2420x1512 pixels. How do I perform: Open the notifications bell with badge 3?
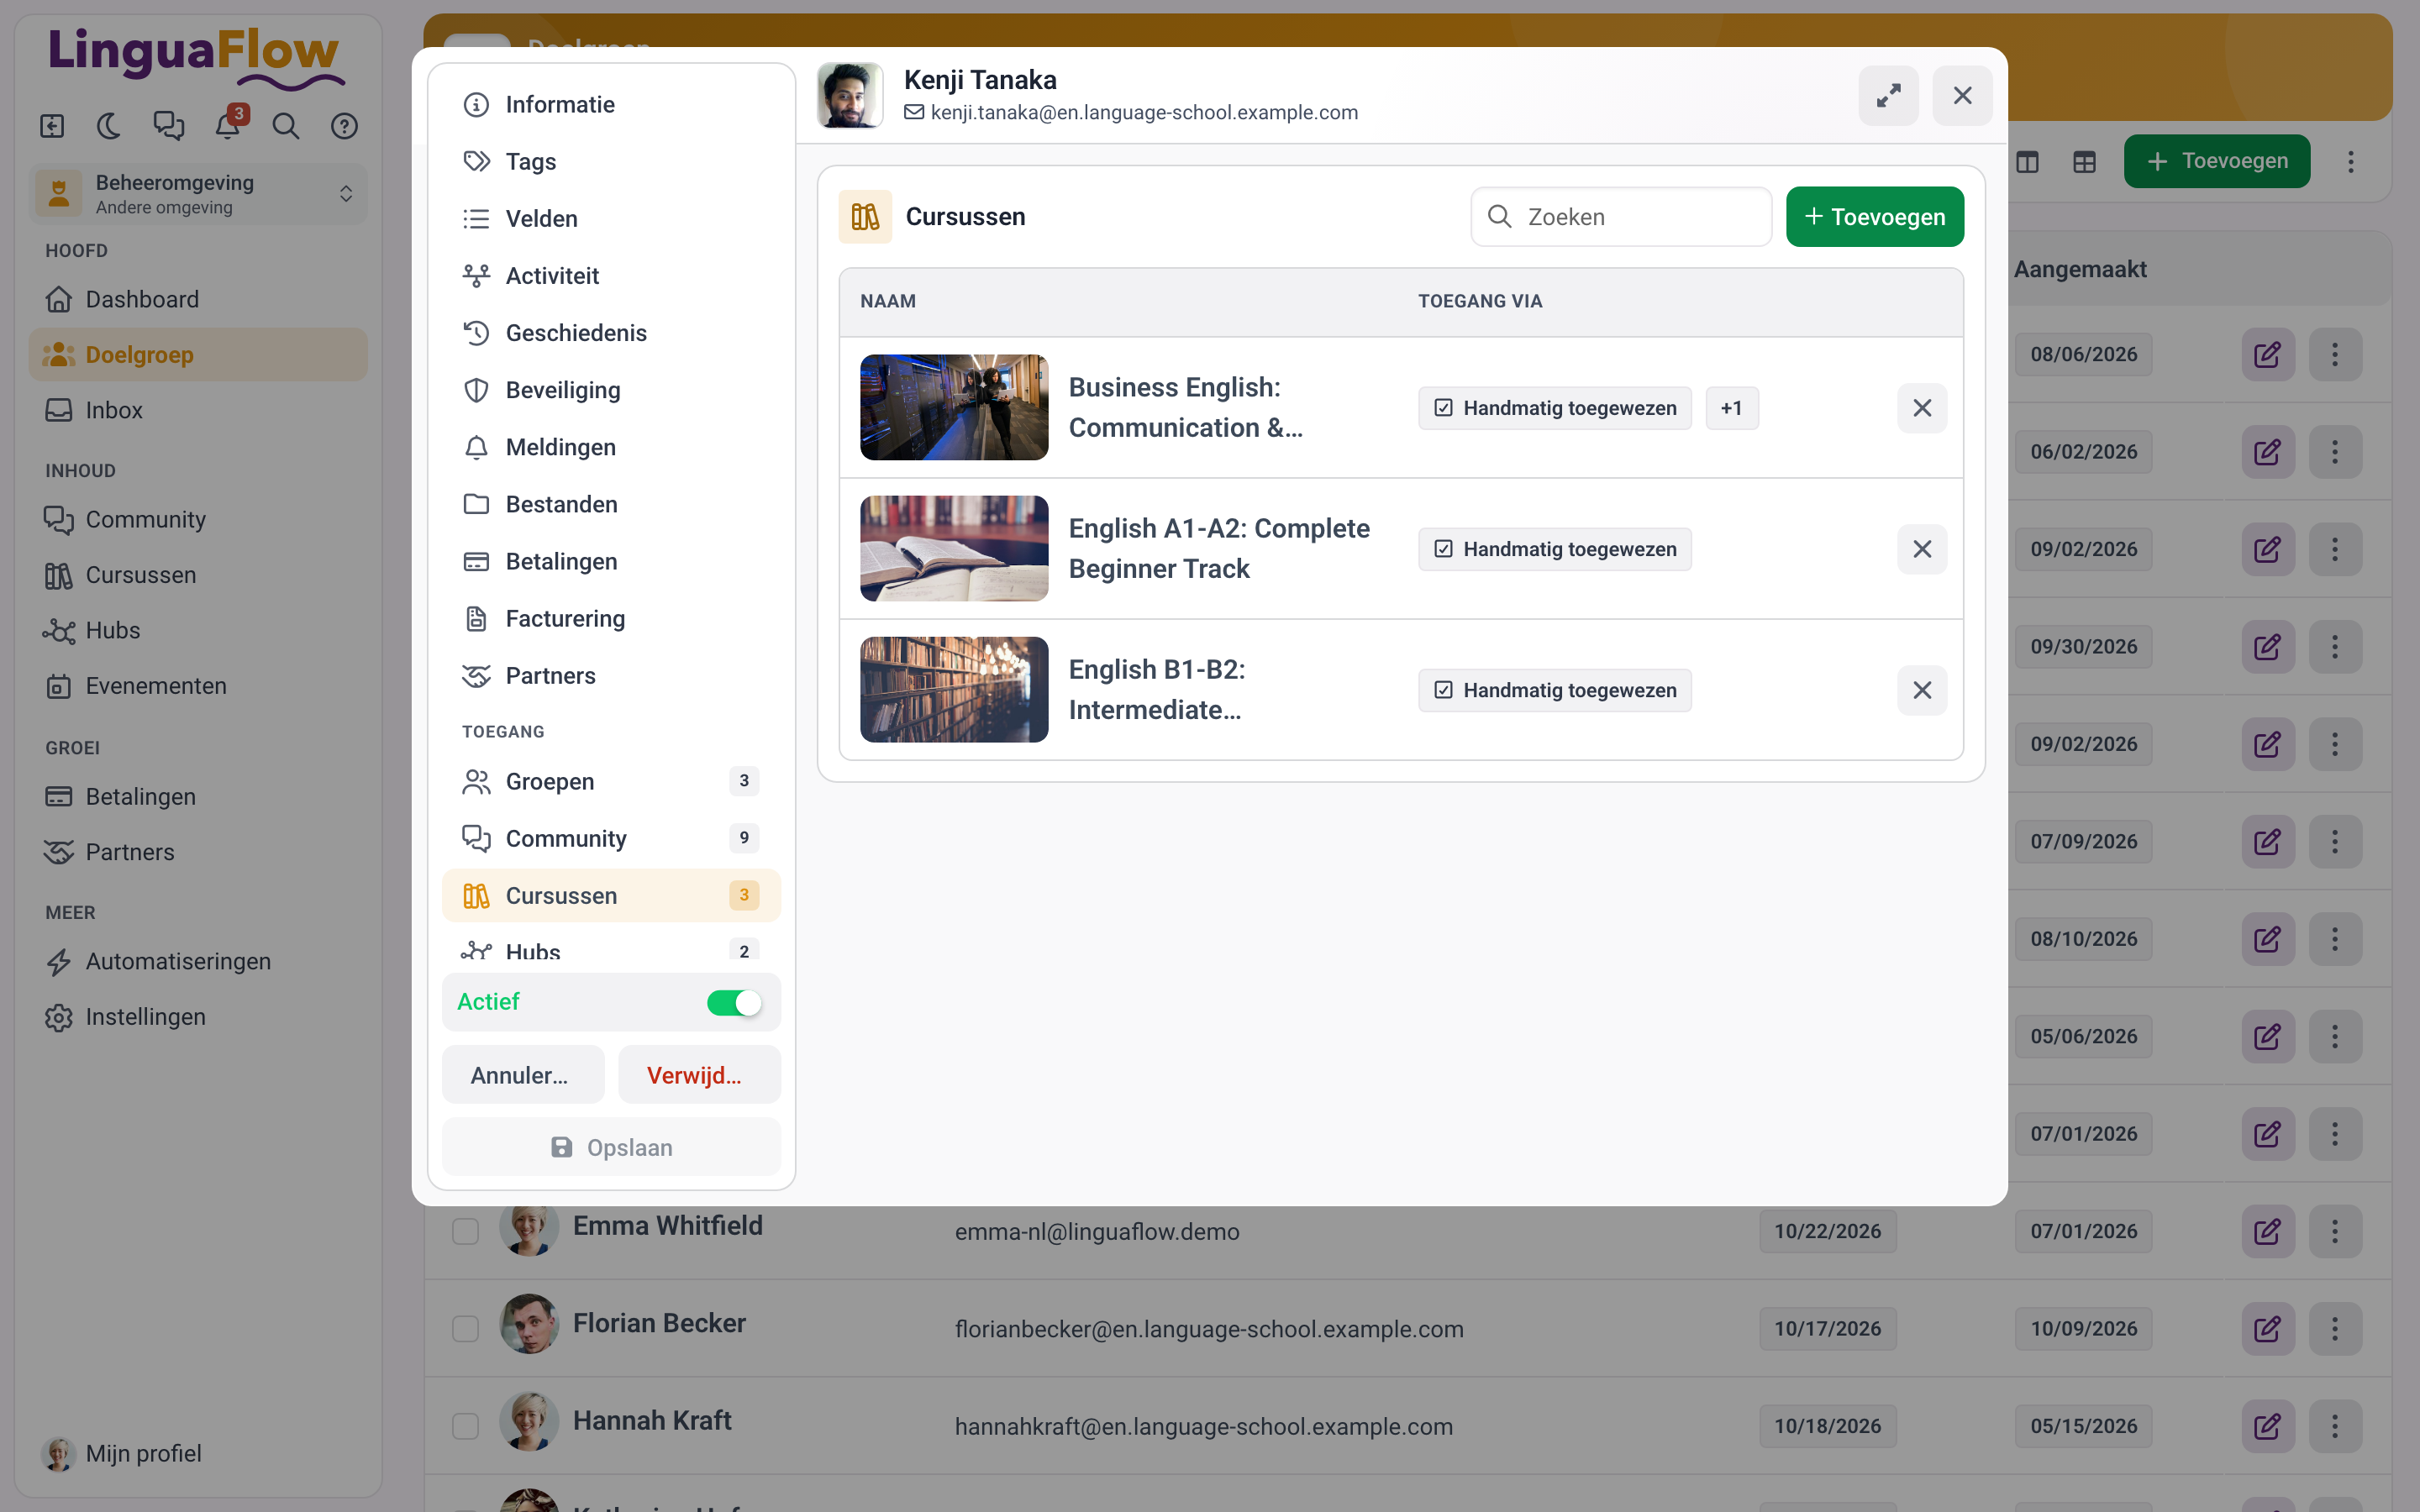click(228, 126)
